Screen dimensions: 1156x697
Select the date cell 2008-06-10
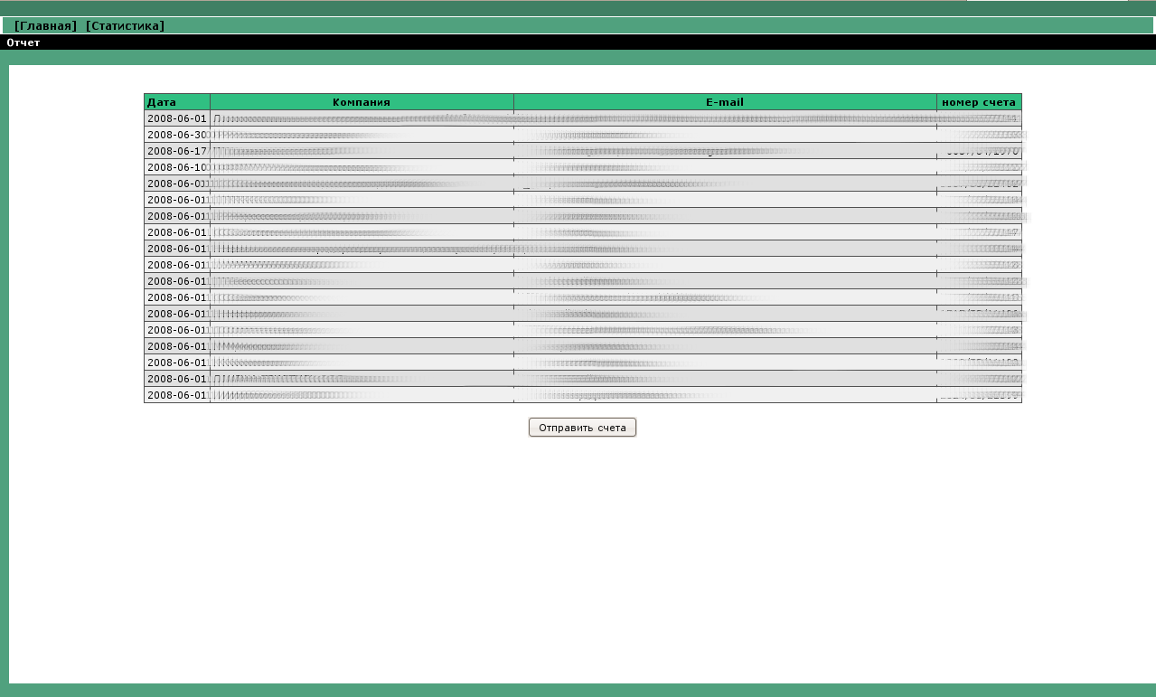point(177,167)
